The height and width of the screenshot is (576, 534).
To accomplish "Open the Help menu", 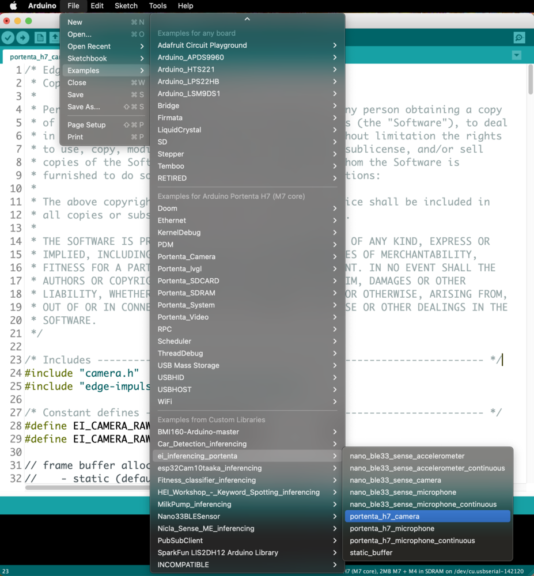I will [185, 6].
